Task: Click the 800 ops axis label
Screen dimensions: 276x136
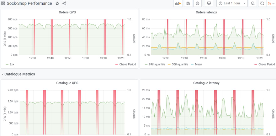Action: [x=13, y=19]
